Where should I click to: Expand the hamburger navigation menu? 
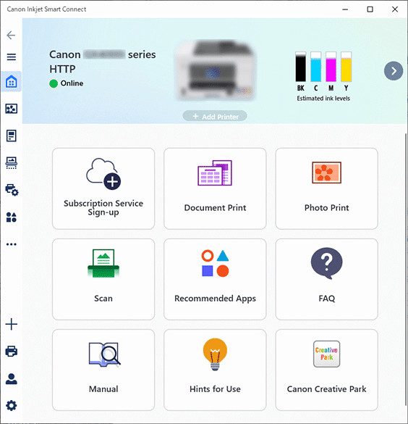(12, 57)
